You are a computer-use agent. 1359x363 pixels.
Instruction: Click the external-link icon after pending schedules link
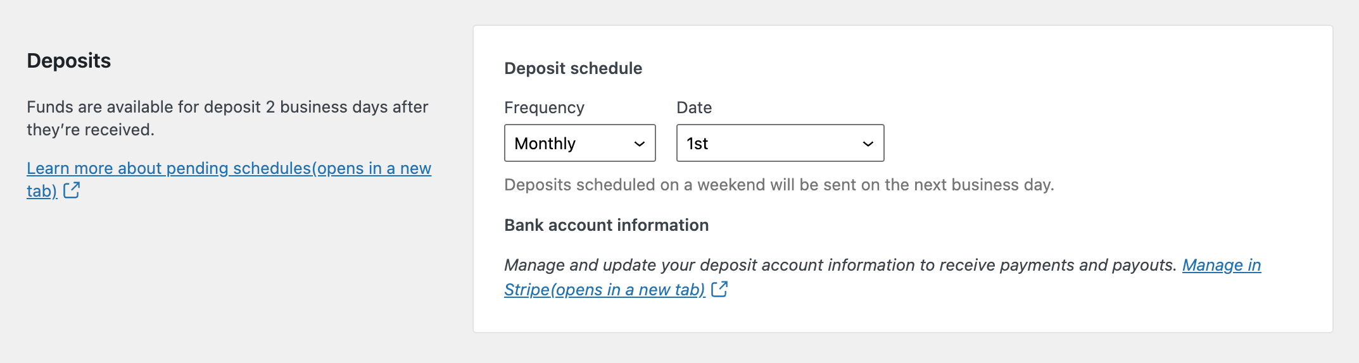72,190
